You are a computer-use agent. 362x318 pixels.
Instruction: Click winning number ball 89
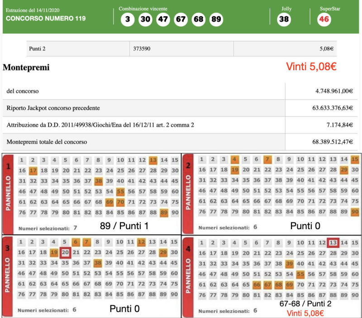coord(216,19)
